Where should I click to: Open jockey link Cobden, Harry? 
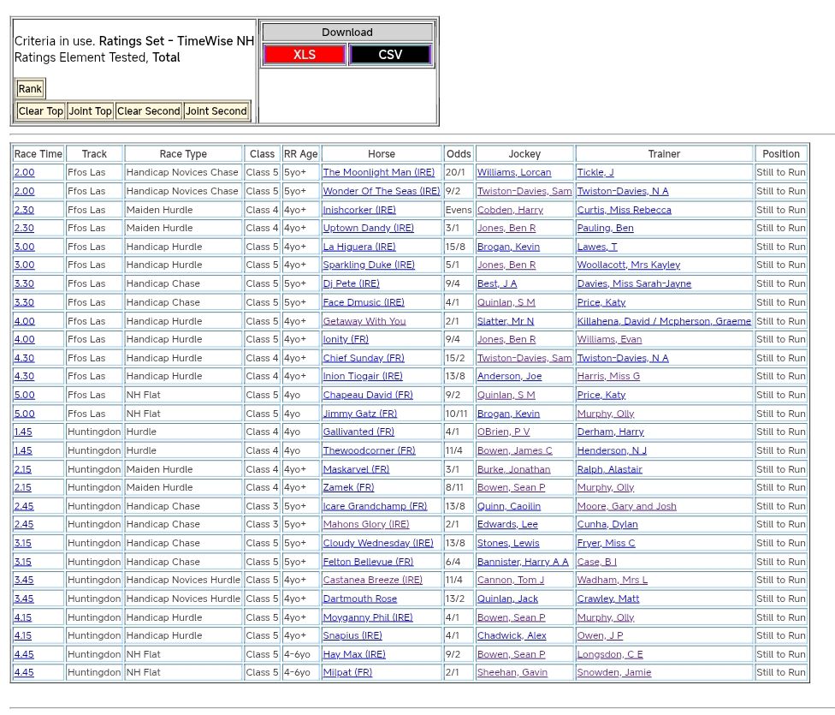point(510,210)
